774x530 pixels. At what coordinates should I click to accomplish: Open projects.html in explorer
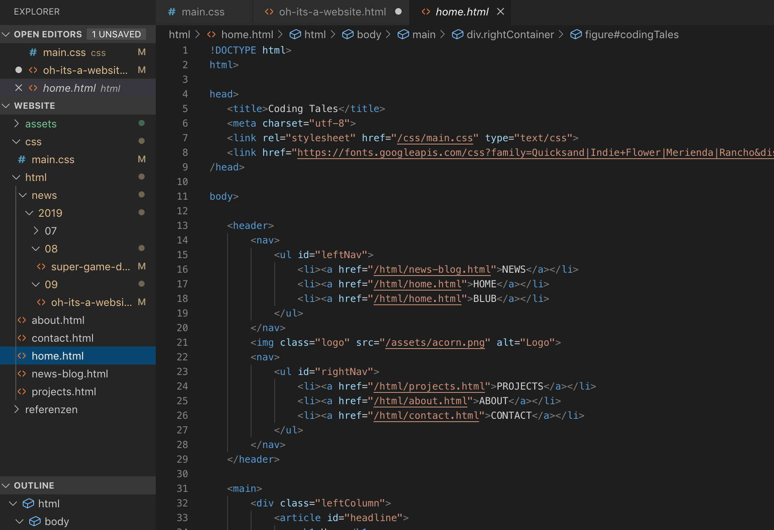(78, 392)
